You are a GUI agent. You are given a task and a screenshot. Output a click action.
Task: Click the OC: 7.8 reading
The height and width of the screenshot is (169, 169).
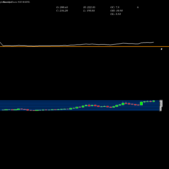pyautogui.click(x=115, y=7)
